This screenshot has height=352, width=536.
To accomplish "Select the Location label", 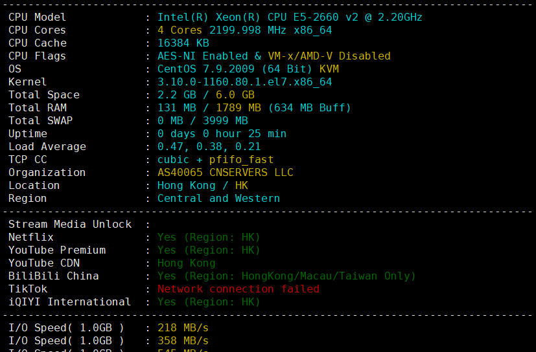I will (x=34, y=186).
